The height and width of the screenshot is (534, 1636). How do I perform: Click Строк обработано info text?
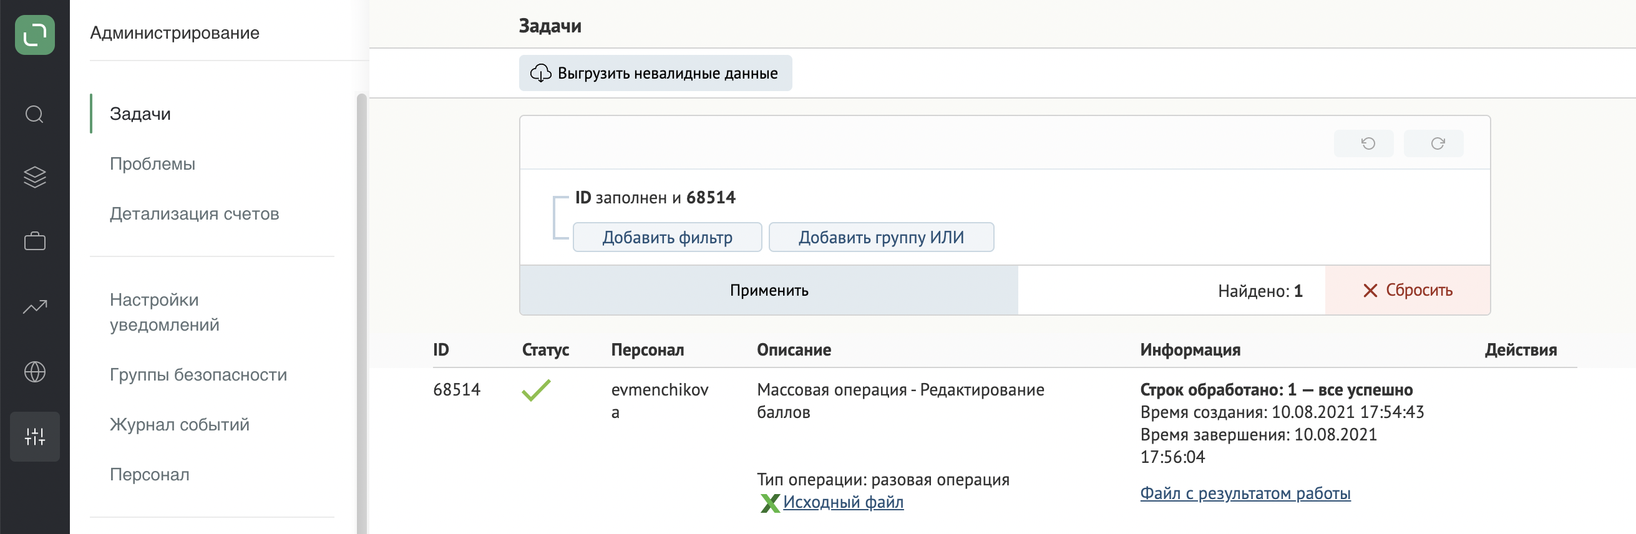click(x=1277, y=390)
